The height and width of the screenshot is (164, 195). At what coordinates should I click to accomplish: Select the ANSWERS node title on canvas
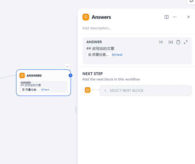pos(34,76)
